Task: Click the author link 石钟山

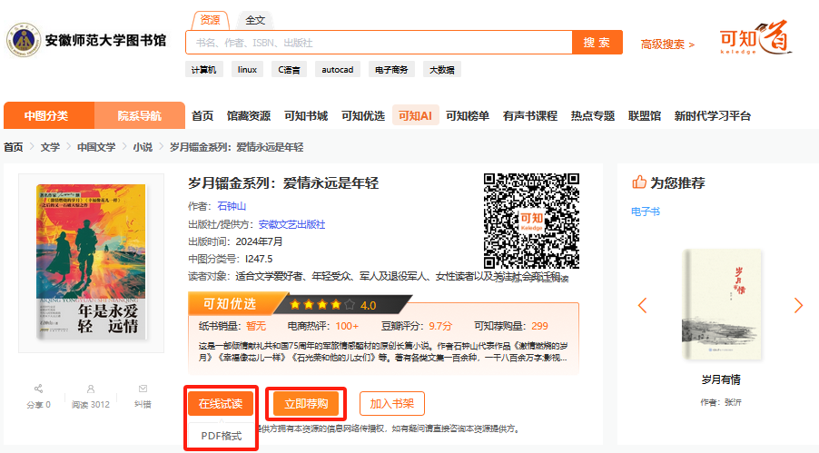Action: click(x=230, y=206)
